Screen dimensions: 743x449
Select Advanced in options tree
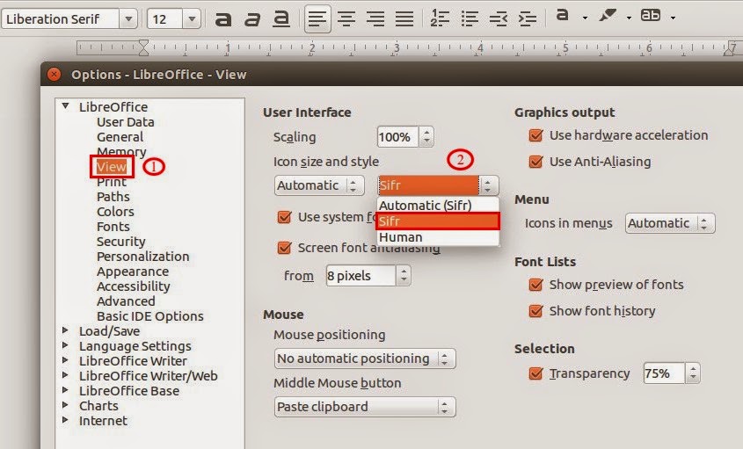coord(126,301)
